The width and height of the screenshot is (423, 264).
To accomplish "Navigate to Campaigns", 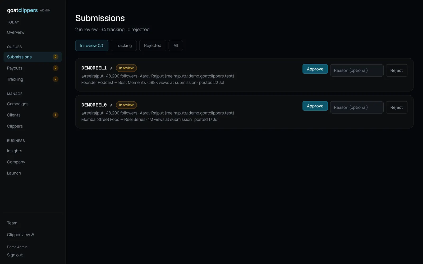I will [x=33, y=104].
